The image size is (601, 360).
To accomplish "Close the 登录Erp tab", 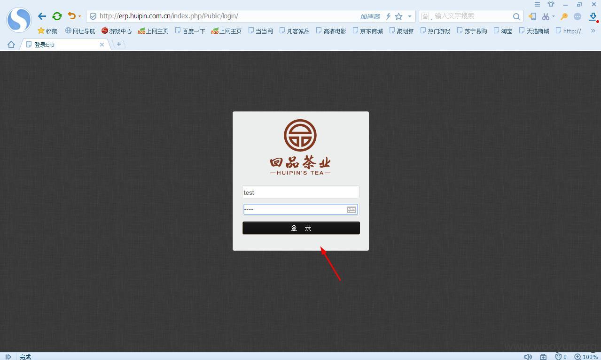I will [102, 45].
